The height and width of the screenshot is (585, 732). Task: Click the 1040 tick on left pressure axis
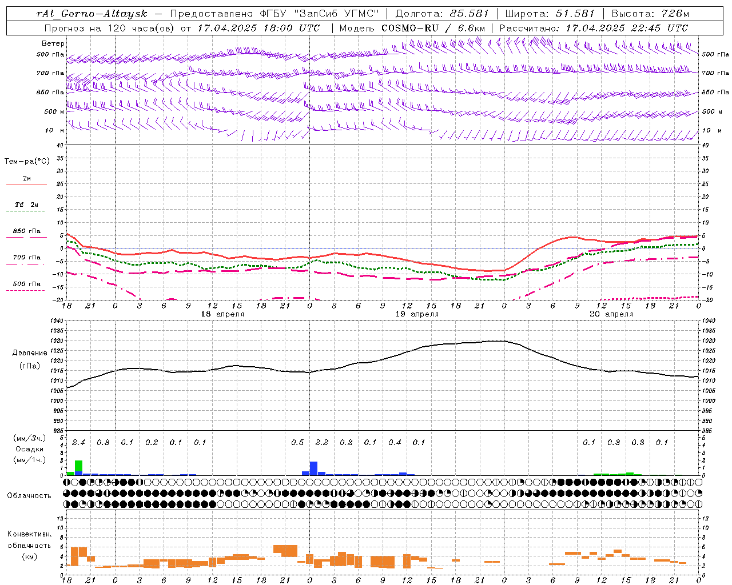[x=55, y=320]
